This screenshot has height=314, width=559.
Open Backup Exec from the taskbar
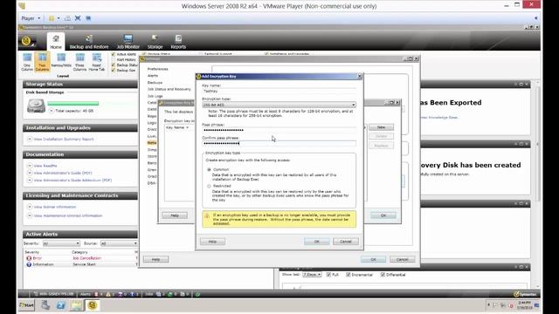point(93,305)
